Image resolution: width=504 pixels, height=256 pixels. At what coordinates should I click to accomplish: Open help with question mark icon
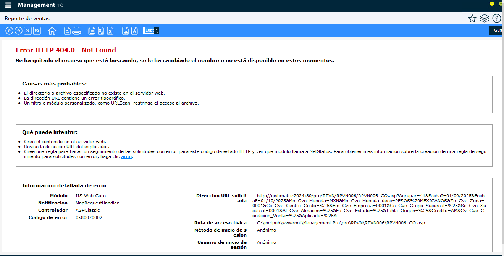click(496, 18)
